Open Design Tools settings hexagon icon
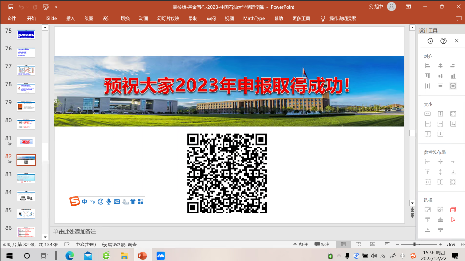This screenshot has width=465, height=261. [431, 41]
